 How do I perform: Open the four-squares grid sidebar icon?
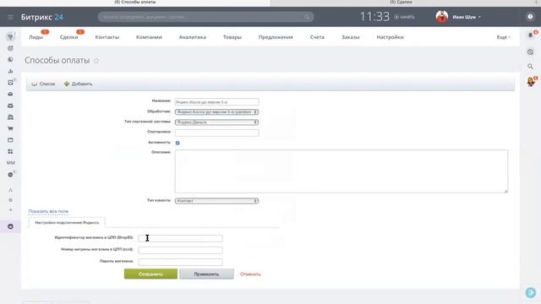click(x=10, y=151)
